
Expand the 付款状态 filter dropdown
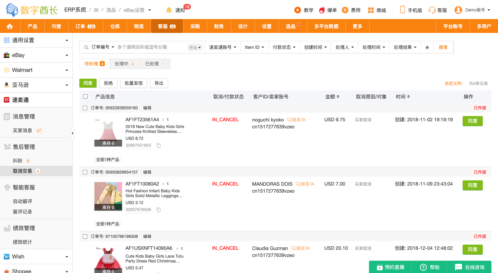pyautogui.click(x=284, y=47)
